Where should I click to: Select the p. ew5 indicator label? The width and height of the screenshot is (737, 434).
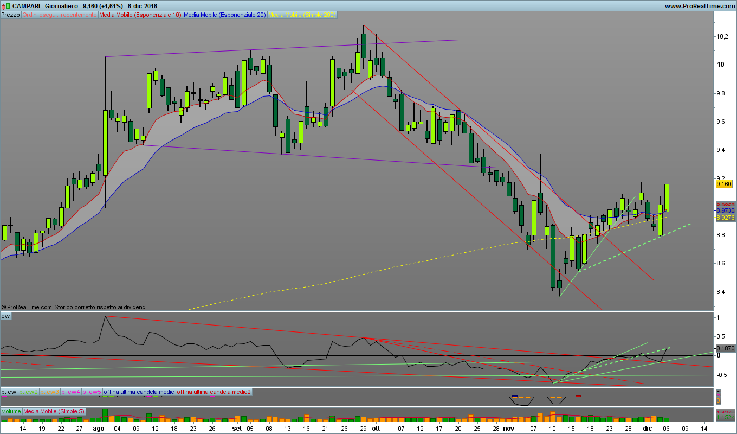[x=92, y=391]
